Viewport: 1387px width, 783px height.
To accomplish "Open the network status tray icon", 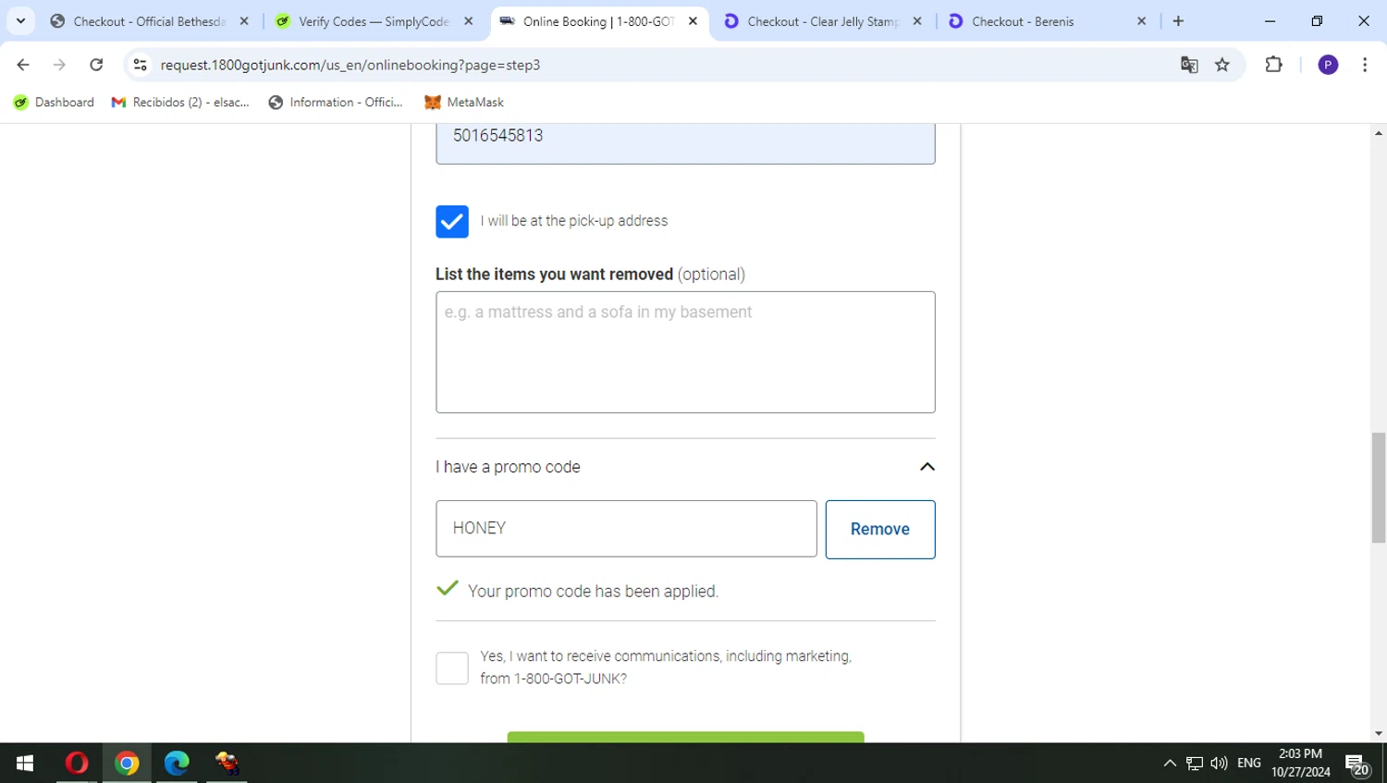I will (1195, 763).
